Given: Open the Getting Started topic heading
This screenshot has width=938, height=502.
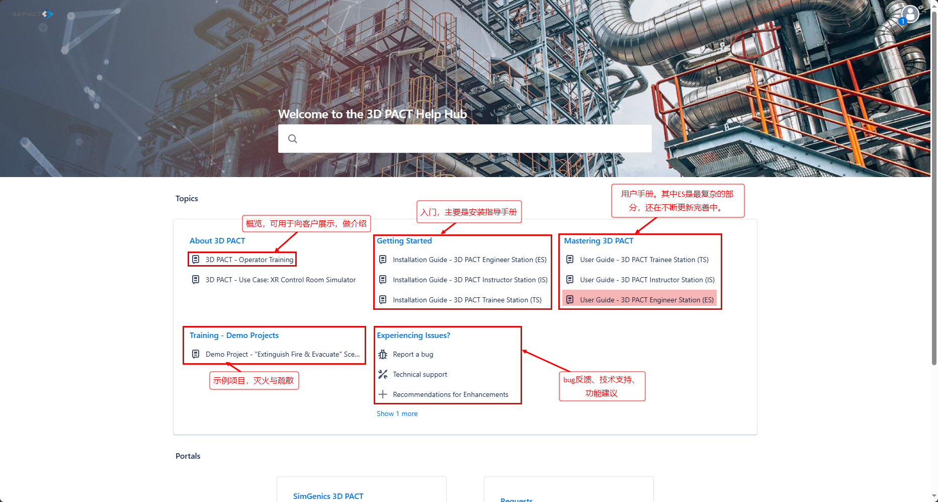Looking at the screenshot, I should 404,241.
